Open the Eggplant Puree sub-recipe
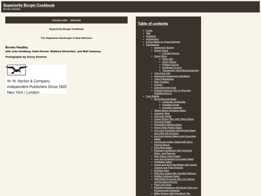This screenshot has width=261, height=196. point(171,105)
